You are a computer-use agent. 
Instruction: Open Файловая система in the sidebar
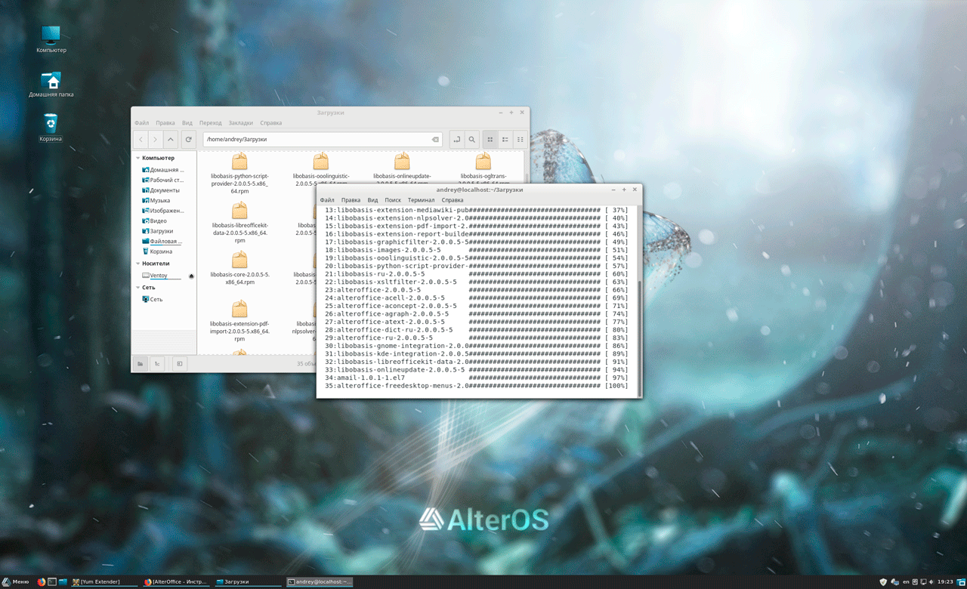[162, 242]
